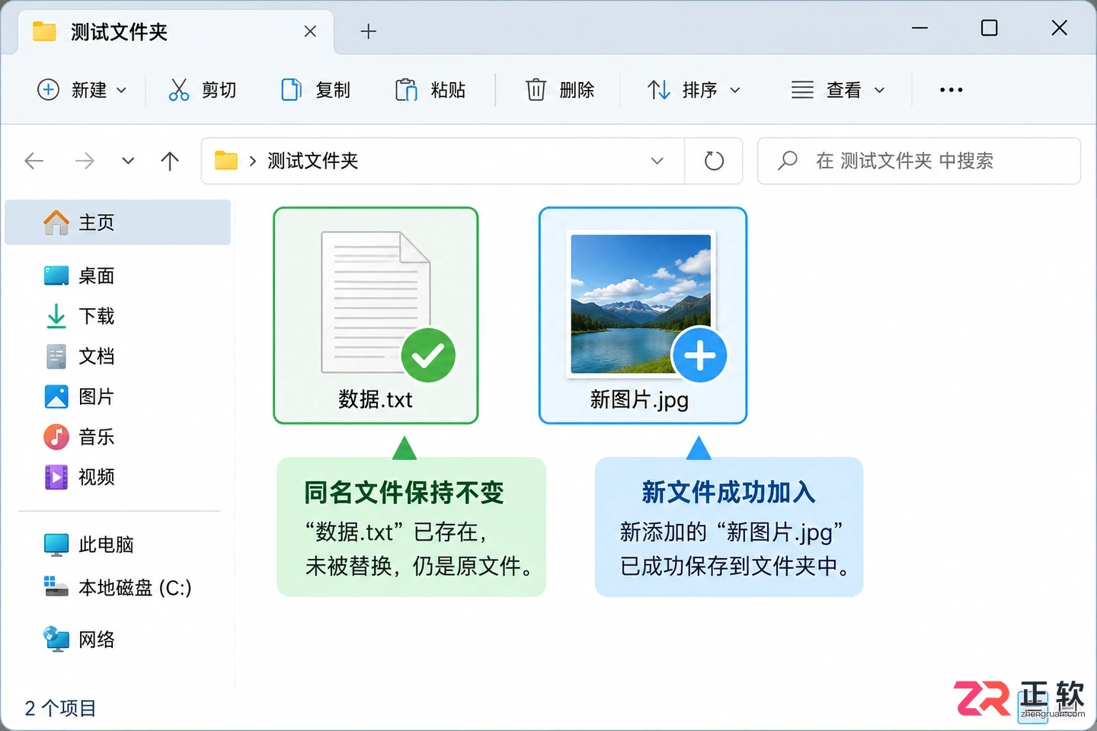This screenshot has height=731, width=1097.
Task: Open the View (查看) lines icon
Action: 802,90
